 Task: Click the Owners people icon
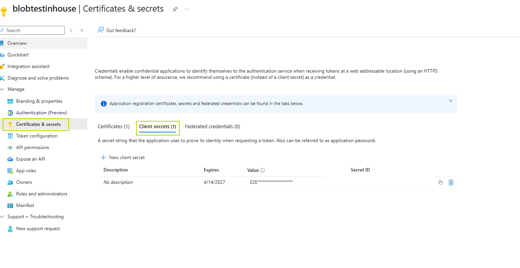click(10, 182)
